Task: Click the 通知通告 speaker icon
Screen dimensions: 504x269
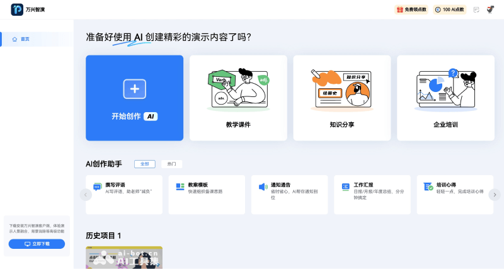Action: point(263,187)
